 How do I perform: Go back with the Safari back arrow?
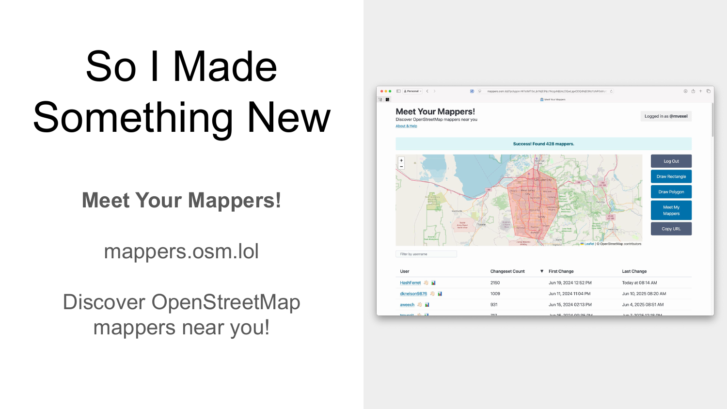[x=427, y=91]
